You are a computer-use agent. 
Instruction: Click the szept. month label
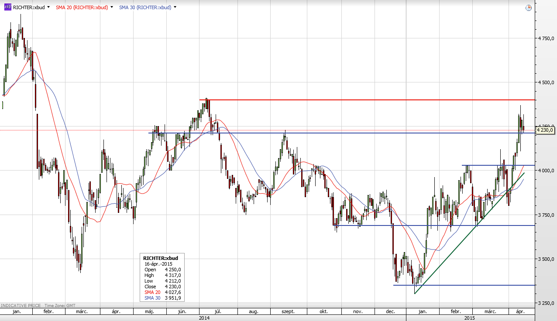[x=288, y=312]
